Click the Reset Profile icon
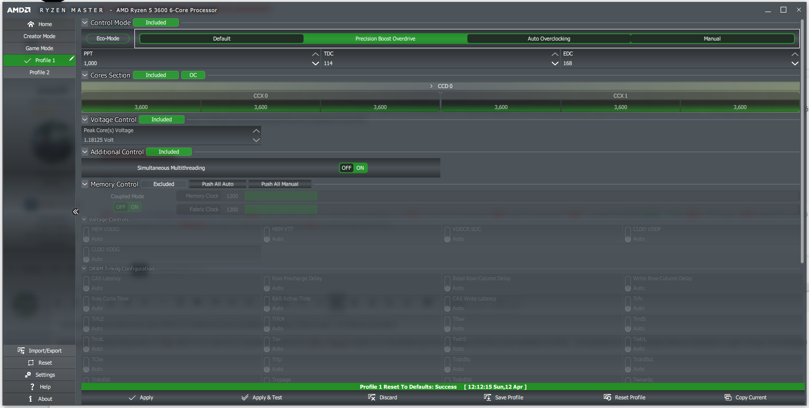The width and height of the screenshot is (809, 408). (607, 397)
